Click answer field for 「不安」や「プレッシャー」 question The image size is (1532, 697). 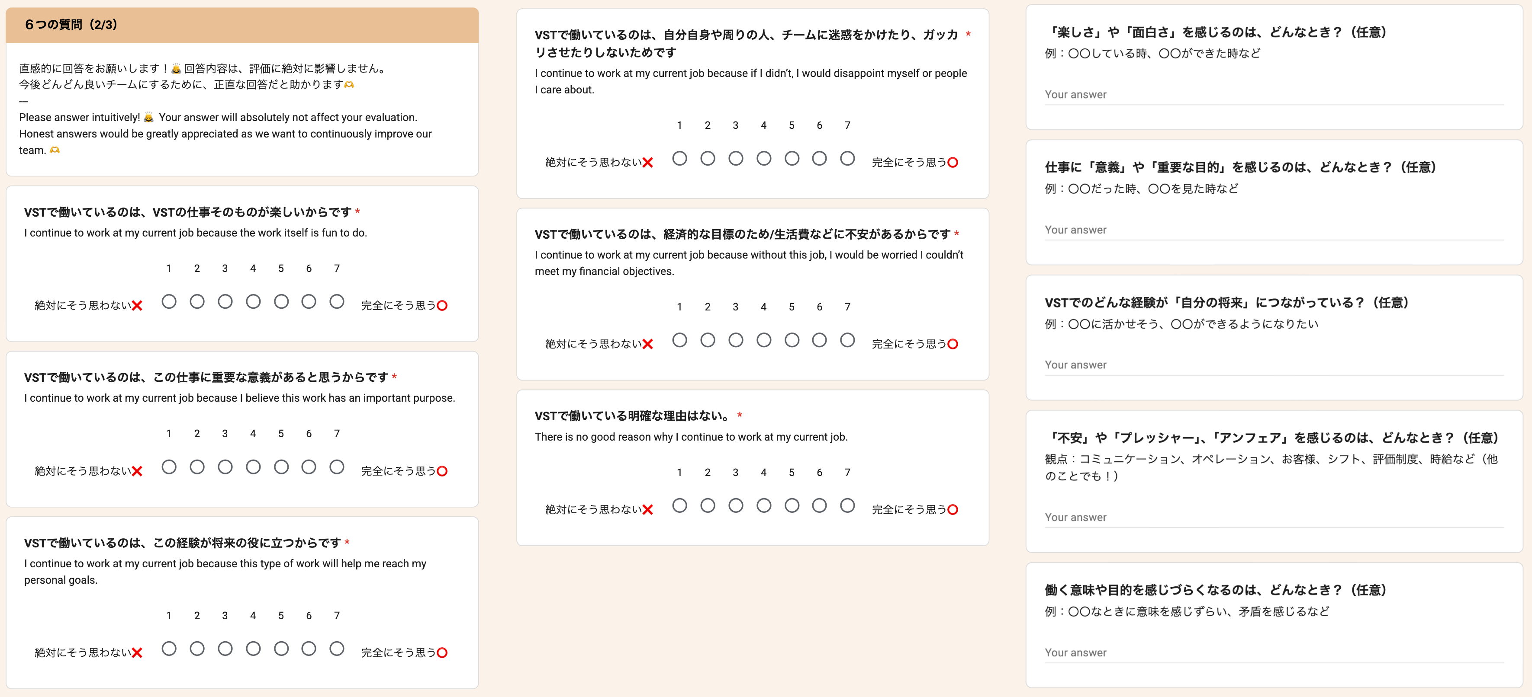pos(1274,518)
